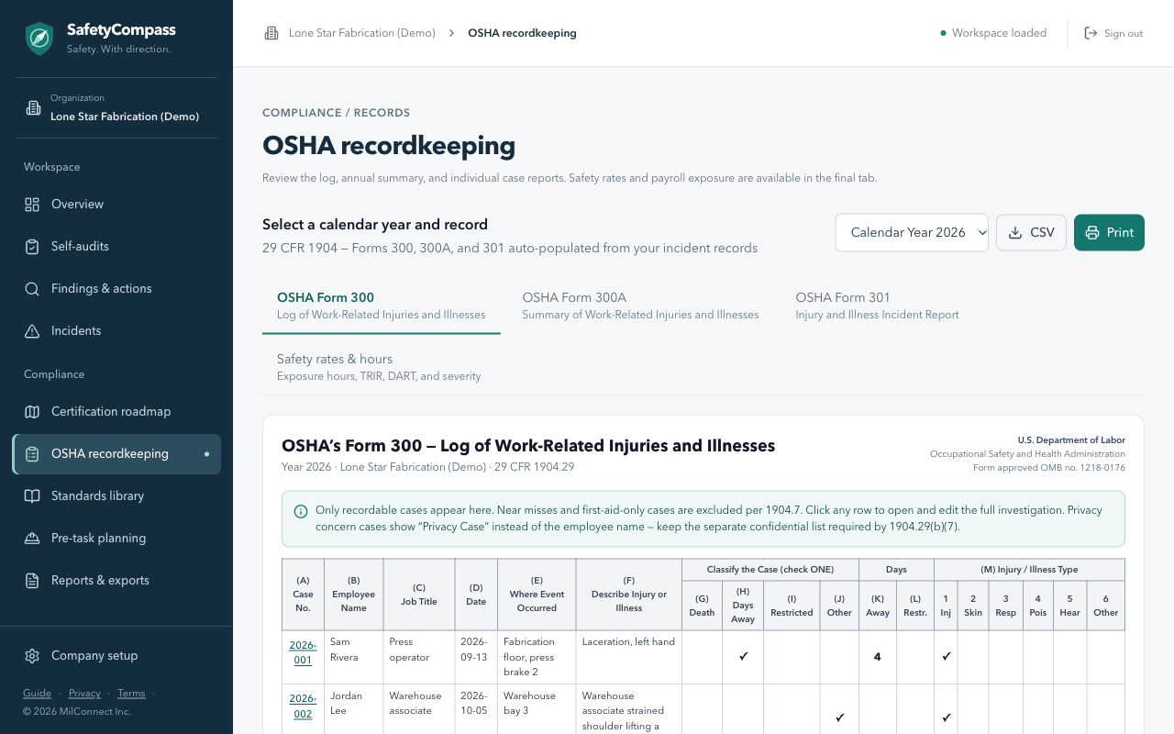Click the Warehouse bay 3 location cell
This screenshot has width=1174, height=734.
tap(537, 710)
